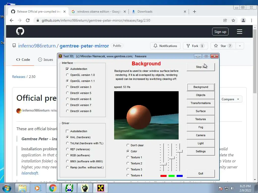Close the Google search tab
The width and height of the screenshot is (258, 193).
click(125, 12)
